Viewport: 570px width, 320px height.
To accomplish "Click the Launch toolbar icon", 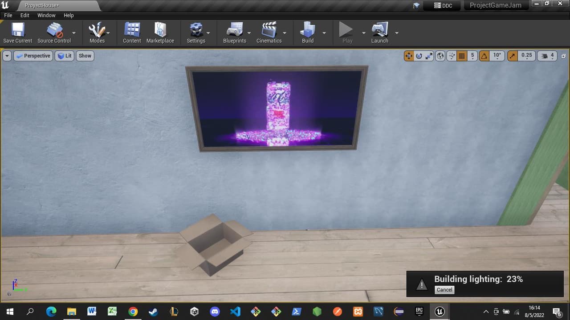I will coord(380,33).
